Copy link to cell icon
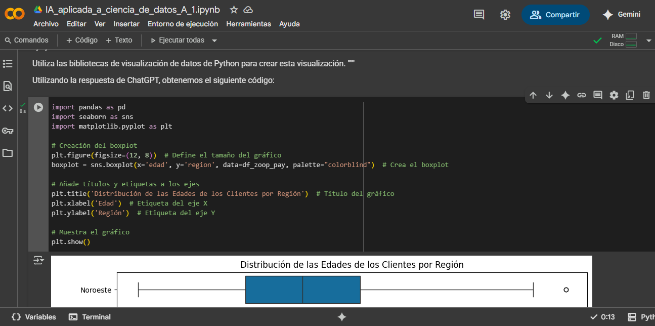655x326 pixels. point(582,95)
